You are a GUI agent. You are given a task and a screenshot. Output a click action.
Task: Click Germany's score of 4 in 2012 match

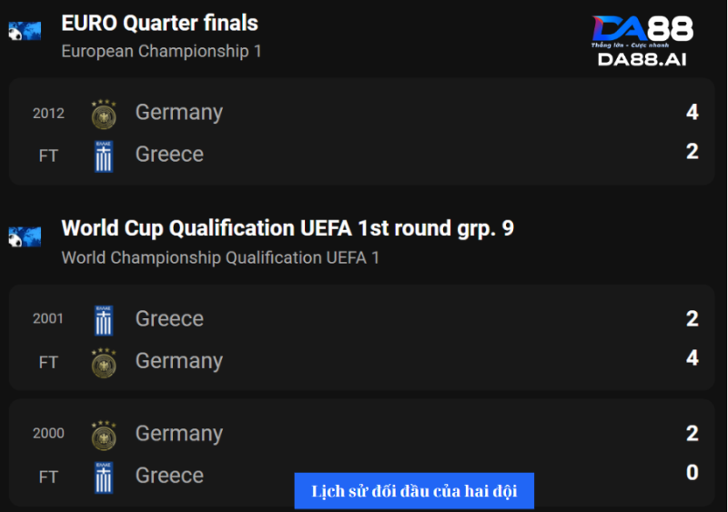point(693,112)
